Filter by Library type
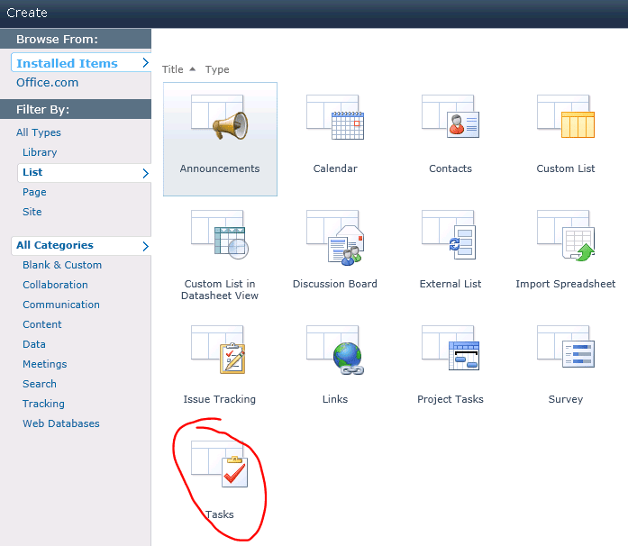This screenshot has width=628, height=546. 40,152
